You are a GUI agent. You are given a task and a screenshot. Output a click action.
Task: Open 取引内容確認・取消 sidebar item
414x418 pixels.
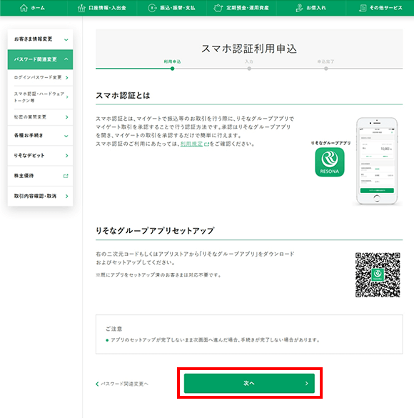point(40,196)
